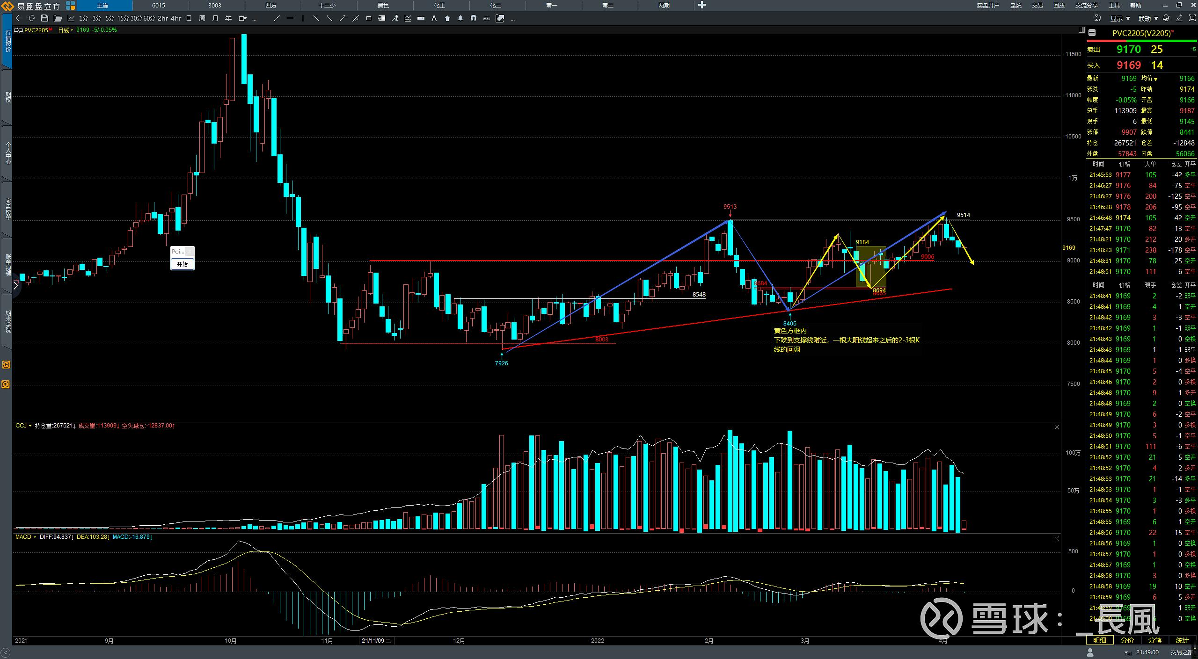
Task: Click the price alert bell icon
Action: tap(460, 18)
